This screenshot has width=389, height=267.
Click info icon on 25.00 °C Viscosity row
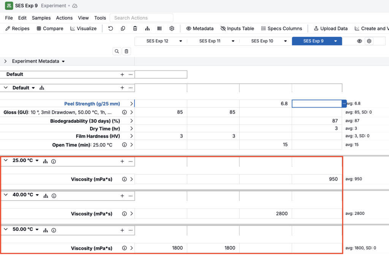click(x=124, y=179)
